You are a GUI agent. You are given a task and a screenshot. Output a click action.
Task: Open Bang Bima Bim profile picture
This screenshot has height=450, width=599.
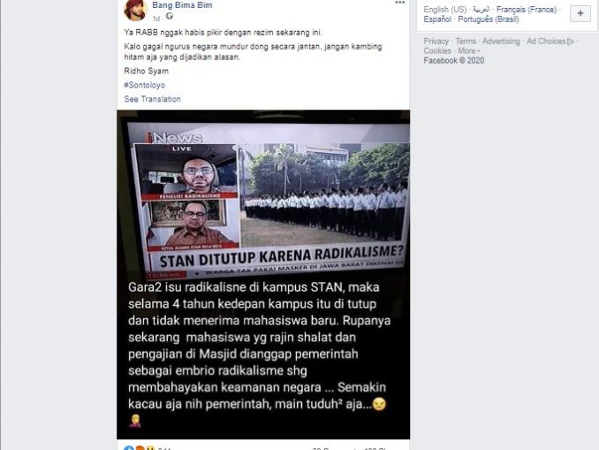tap(135, 10)
